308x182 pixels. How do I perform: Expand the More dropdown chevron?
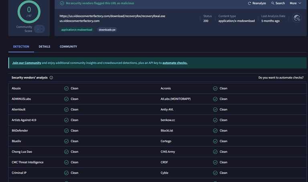tap(300, 3)
